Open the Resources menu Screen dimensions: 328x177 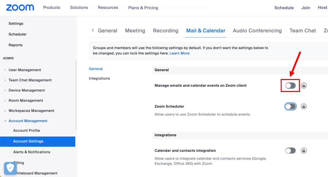pos(108,8)
